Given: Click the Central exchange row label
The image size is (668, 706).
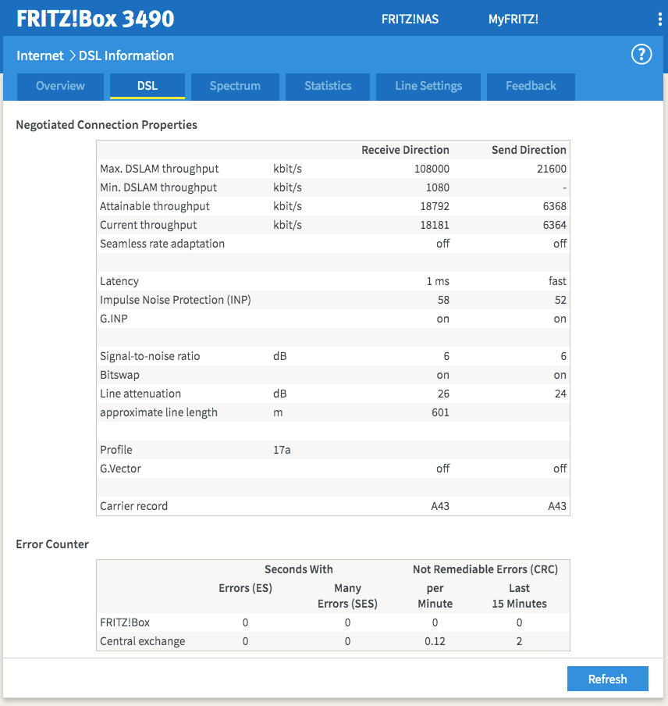Looking at the screenshot, I should click(x=143, y=642).
